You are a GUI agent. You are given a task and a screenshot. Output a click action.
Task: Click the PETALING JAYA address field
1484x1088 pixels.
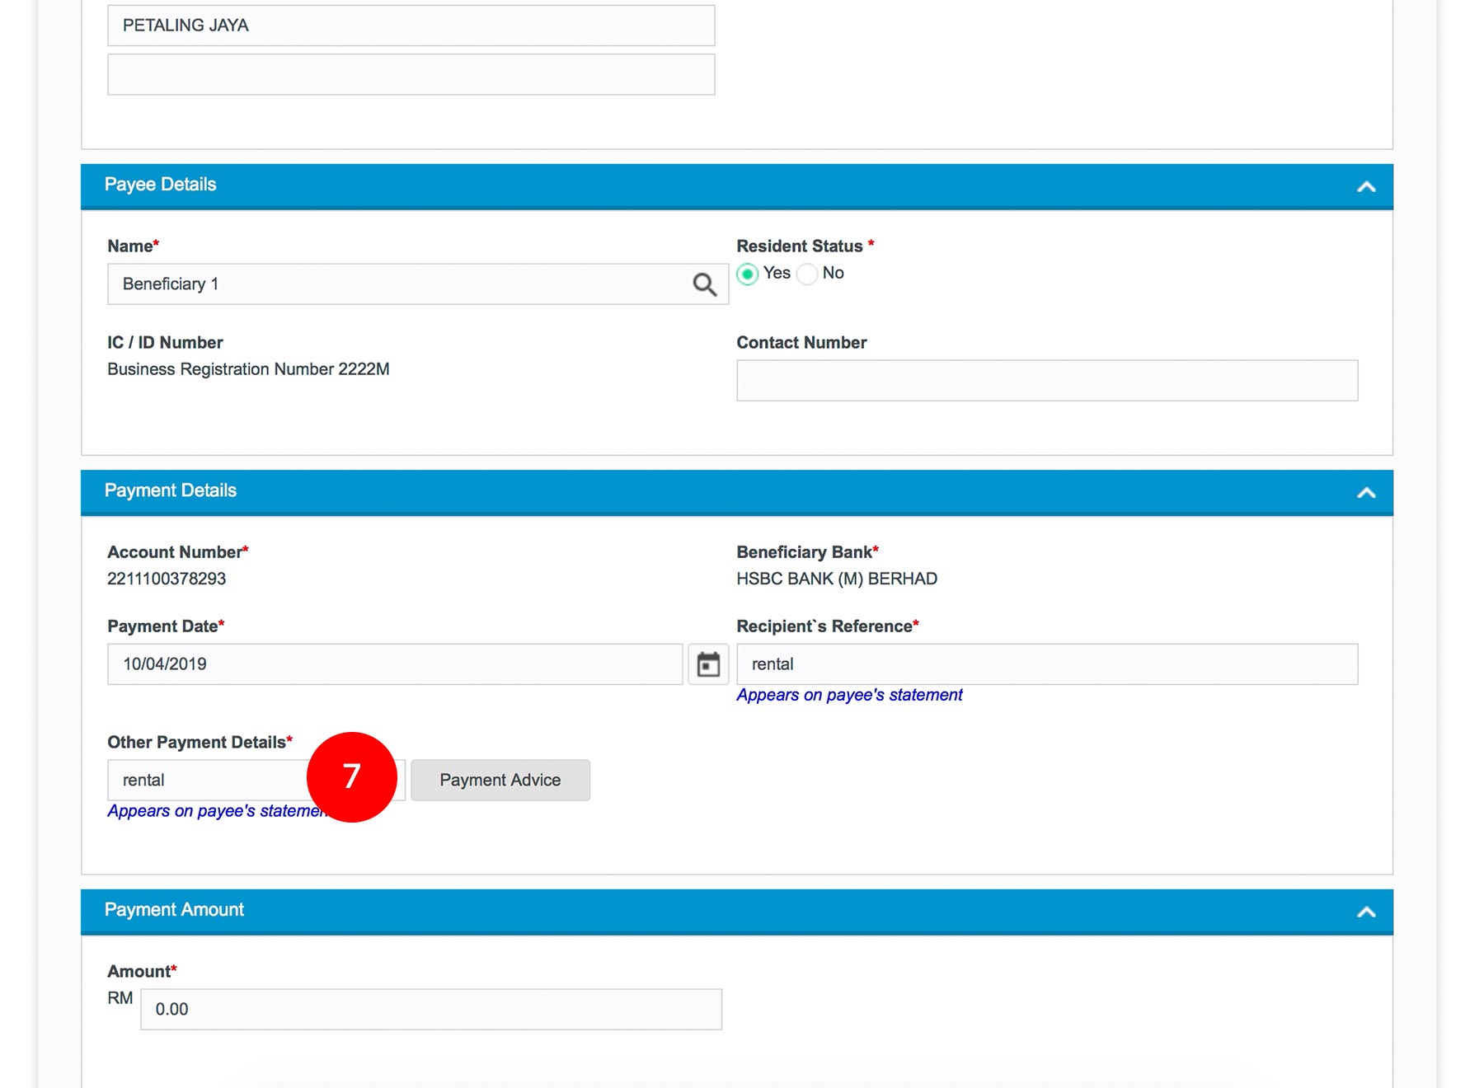coord(411,26)
